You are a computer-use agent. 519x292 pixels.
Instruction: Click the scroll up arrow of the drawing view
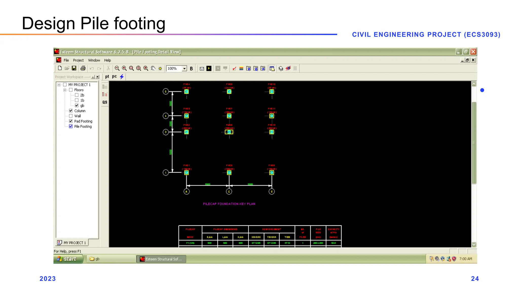coord(474,84)
